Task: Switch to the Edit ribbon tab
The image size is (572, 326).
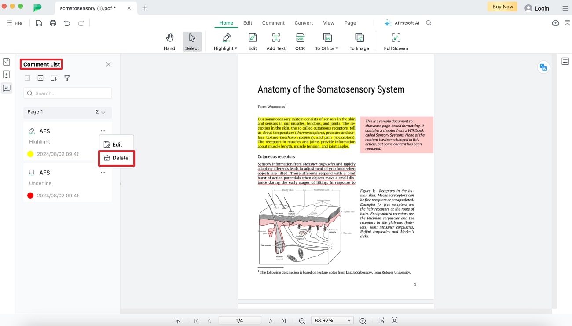Action: (248, 23)
